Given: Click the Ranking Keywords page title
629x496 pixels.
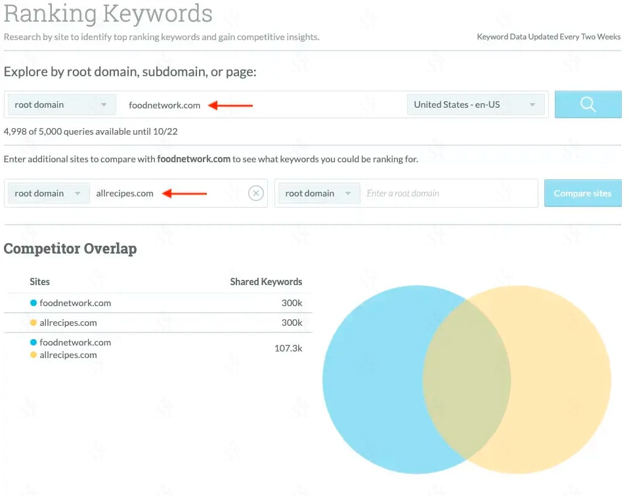Looking at the screenshot, I should pos(108,13).
